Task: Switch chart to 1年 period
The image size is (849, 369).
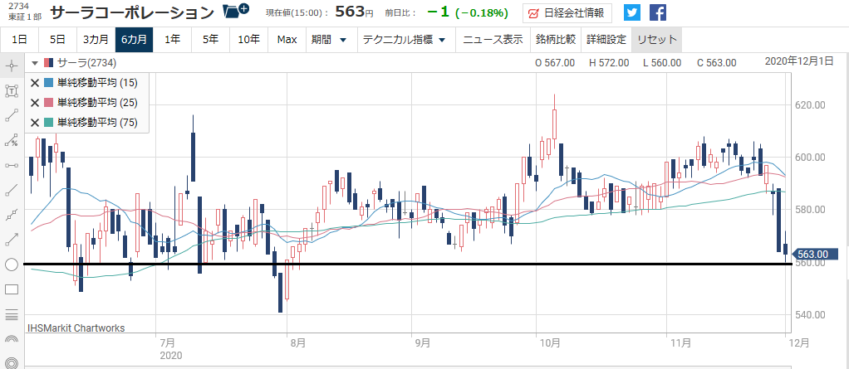Action: 172,40
